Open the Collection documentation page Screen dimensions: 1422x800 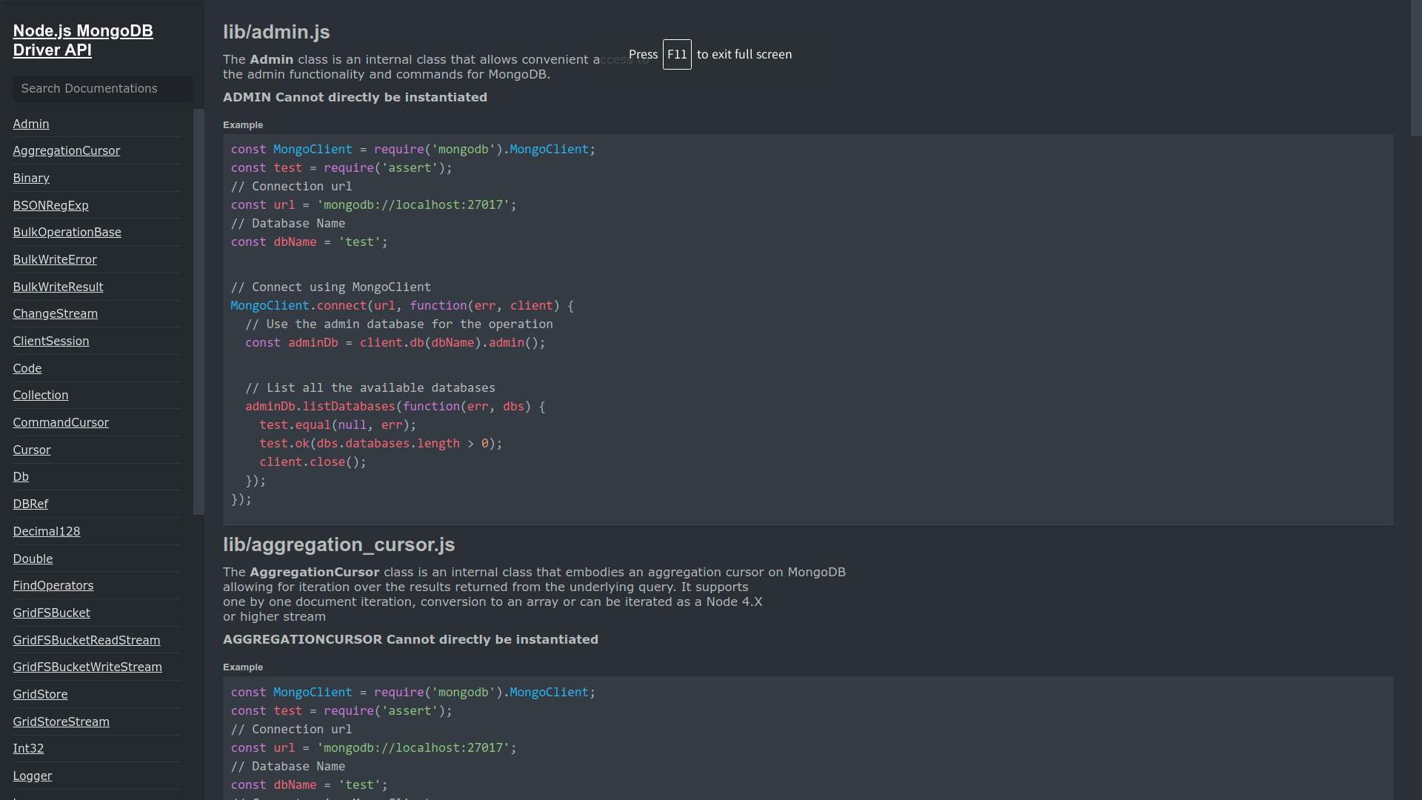pos(40,395)
